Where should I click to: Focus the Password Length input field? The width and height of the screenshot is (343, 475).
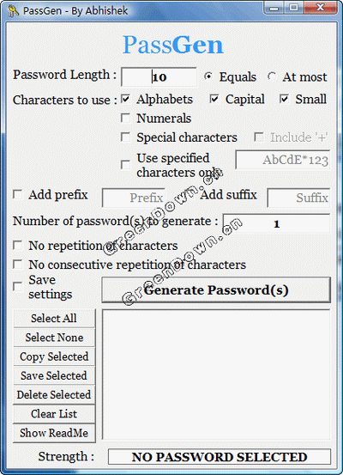pyautogui.click(x=159, y=77)
